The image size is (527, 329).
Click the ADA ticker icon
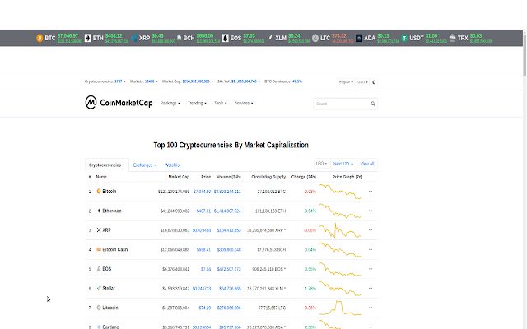[x=359, y=38]
